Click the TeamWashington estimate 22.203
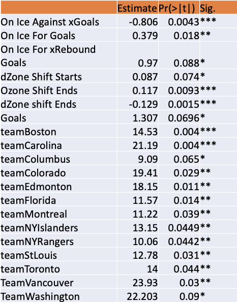This screenshot has width=237, height=302. pyautogui.click(x=142, y=296)
